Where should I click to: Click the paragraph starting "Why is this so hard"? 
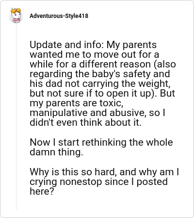tap(104, 182)
